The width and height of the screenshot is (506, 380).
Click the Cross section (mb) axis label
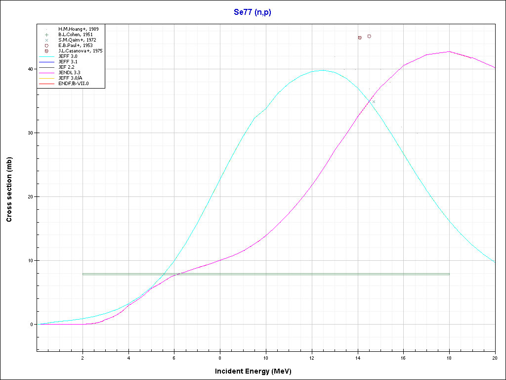coord(9,189)
